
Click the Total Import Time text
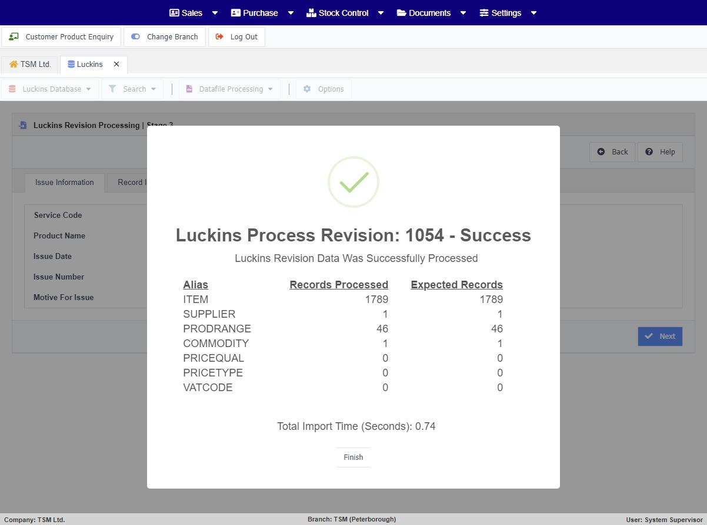[x=356, y=426]
